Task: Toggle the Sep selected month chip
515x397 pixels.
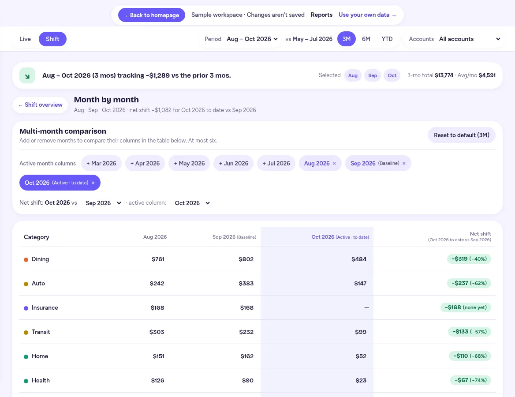Action: coord(373,75)
